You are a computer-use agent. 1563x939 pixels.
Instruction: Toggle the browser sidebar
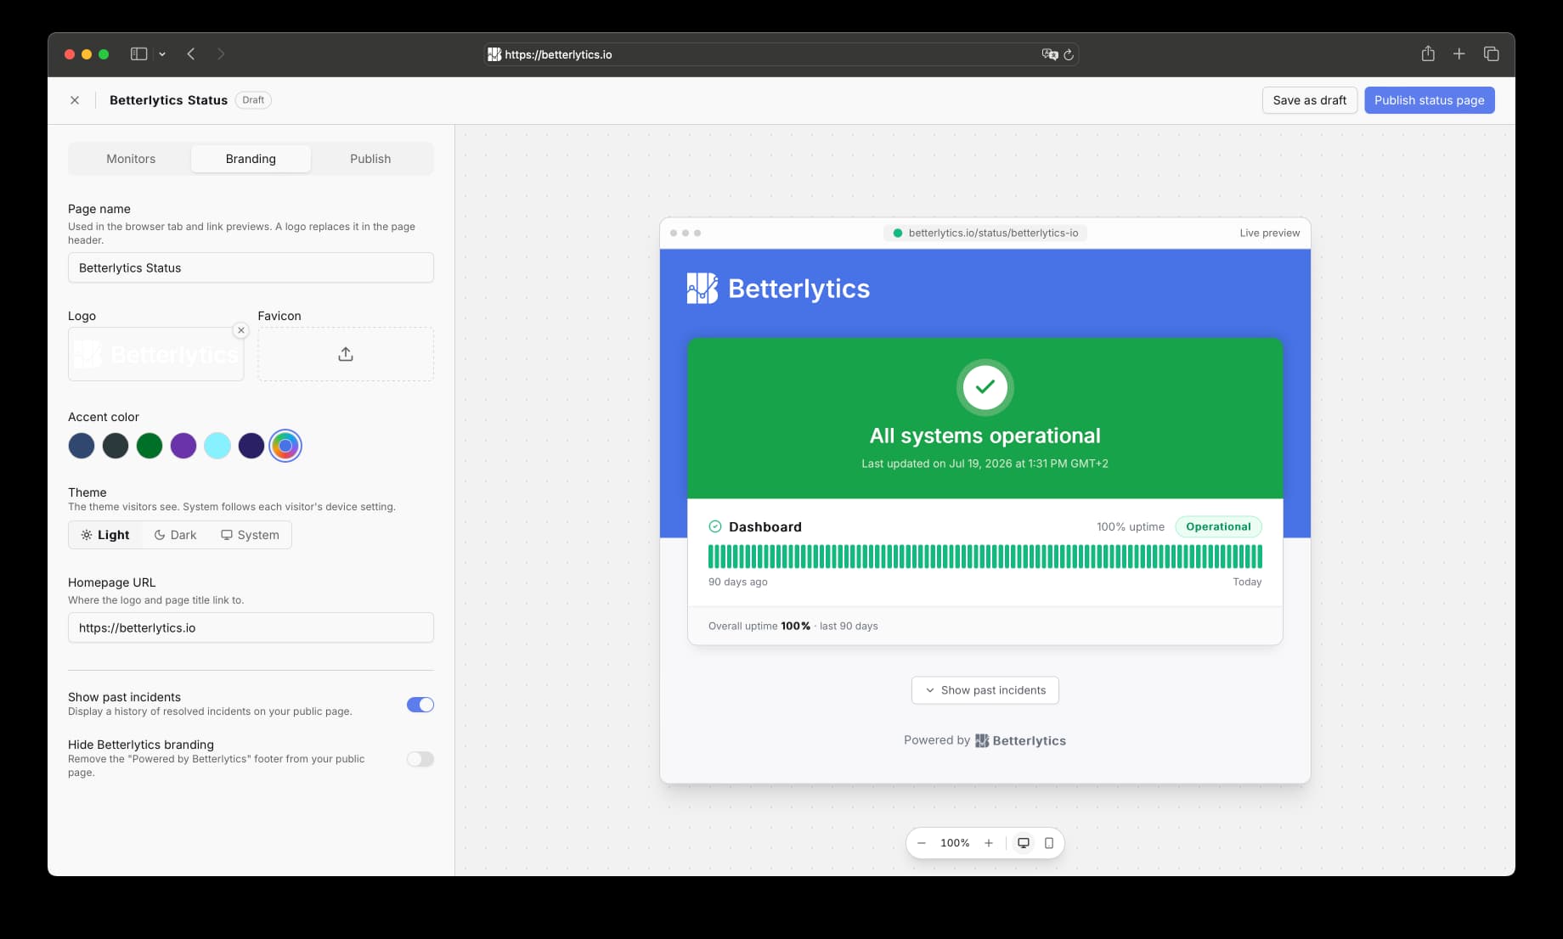(x=138, y=53)
